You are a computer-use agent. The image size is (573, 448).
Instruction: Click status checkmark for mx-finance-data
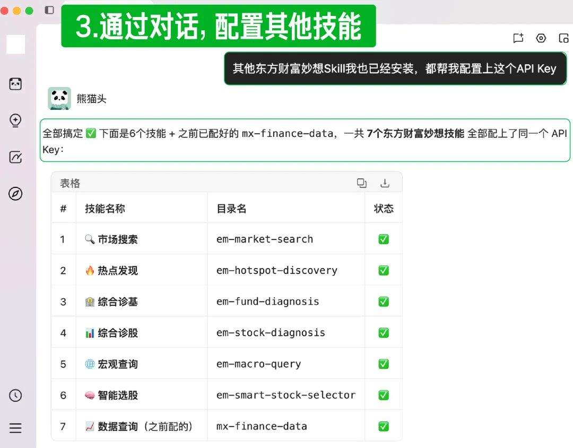384,426
